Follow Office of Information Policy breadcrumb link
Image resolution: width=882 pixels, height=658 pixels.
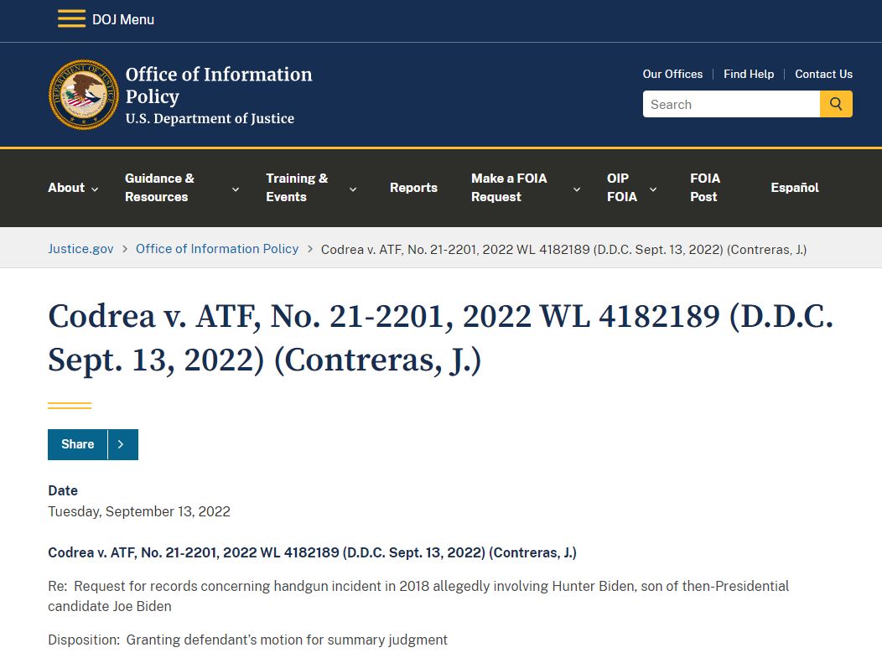click(x=217, y=249)
